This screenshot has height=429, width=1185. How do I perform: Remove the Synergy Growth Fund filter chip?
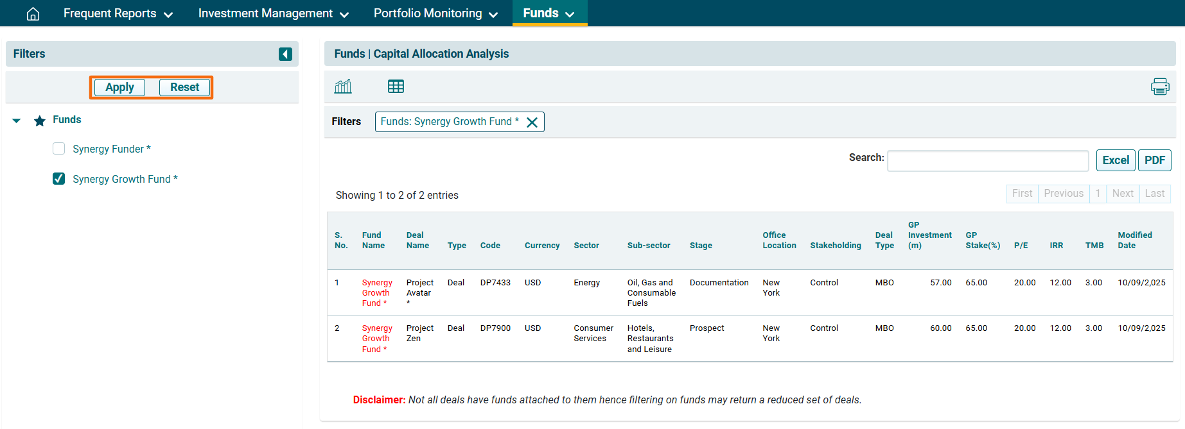coord(532,122)
